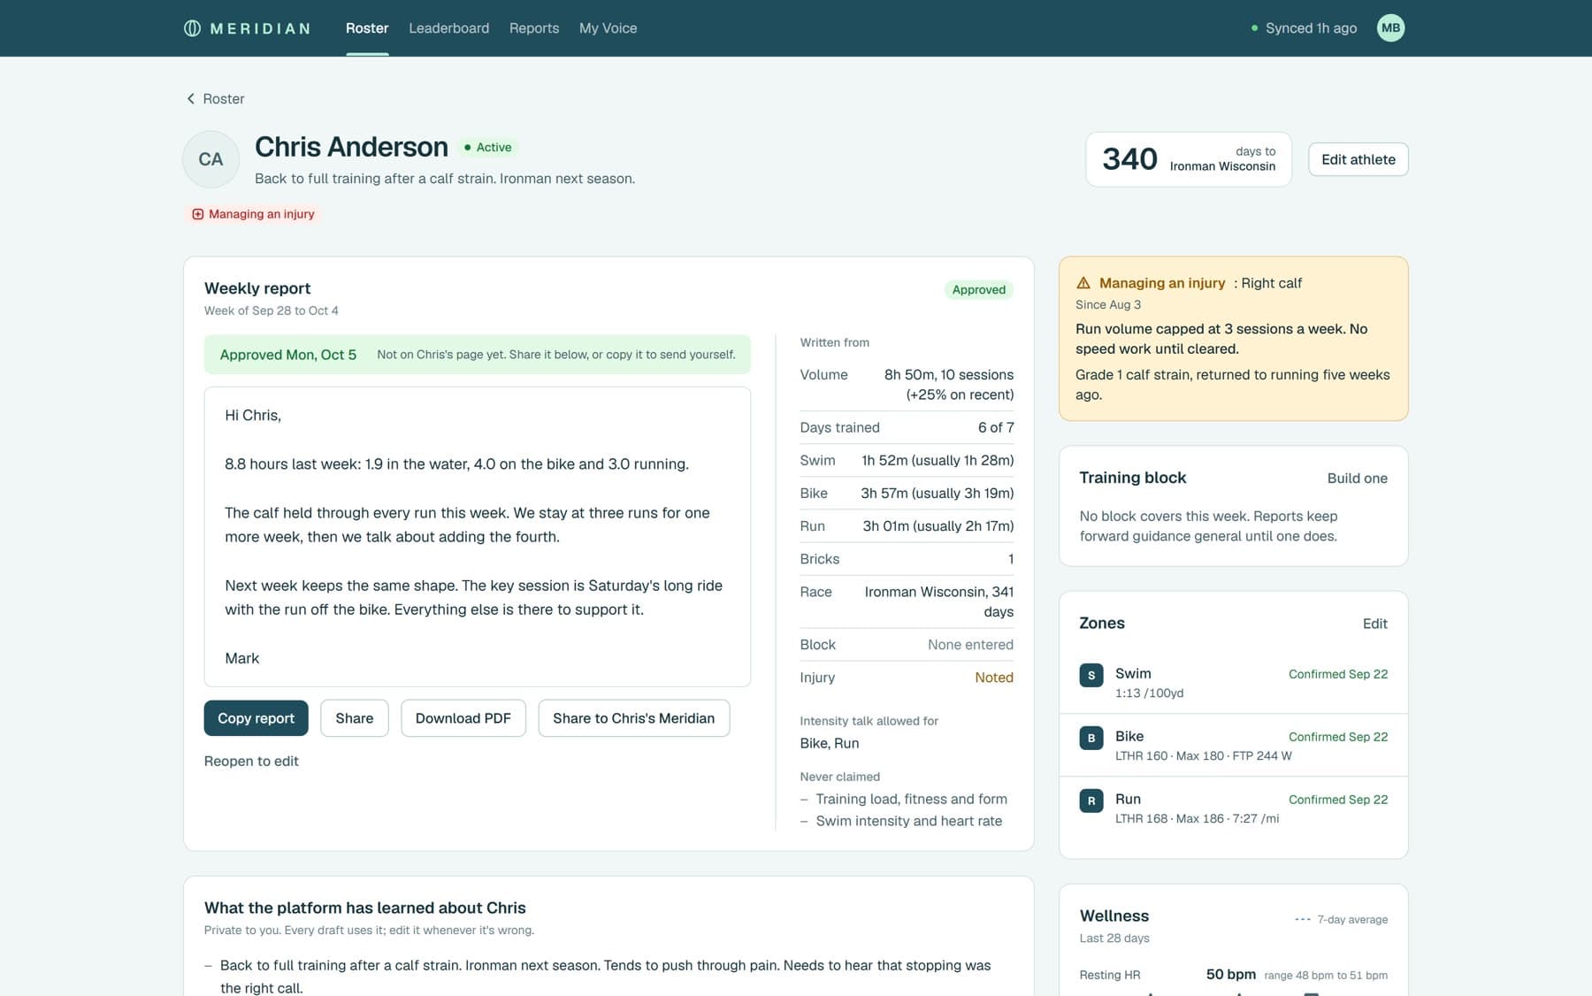
Task: Click Build one in Training block
Action: (x=1357, y=478)
